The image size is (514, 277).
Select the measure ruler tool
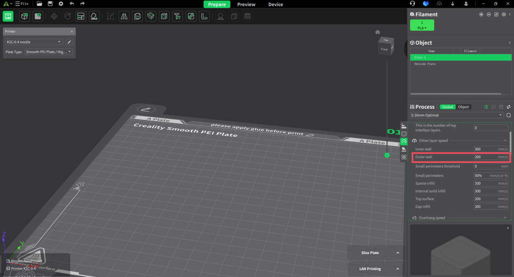pyautogui.click(x=204, y=16)
